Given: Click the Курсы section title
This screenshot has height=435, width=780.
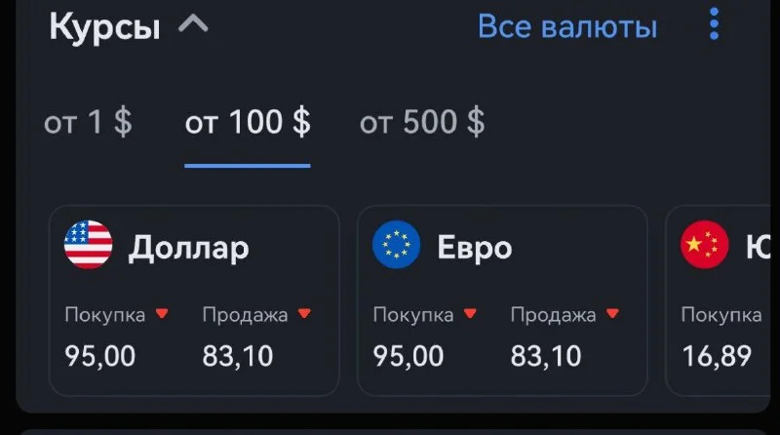Looking at the screenshot, I should 104,27.
